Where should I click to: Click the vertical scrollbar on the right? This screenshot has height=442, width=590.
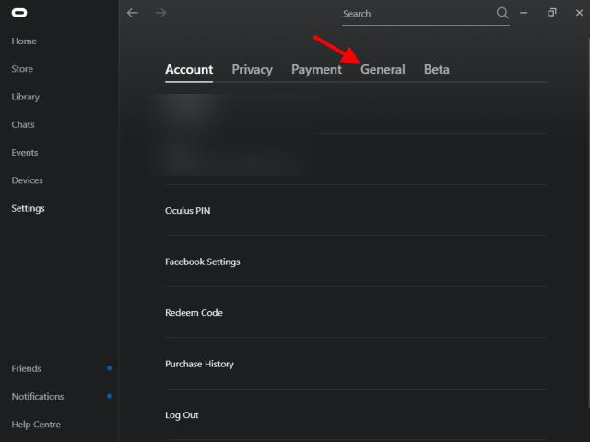click(x=588, y=222)
